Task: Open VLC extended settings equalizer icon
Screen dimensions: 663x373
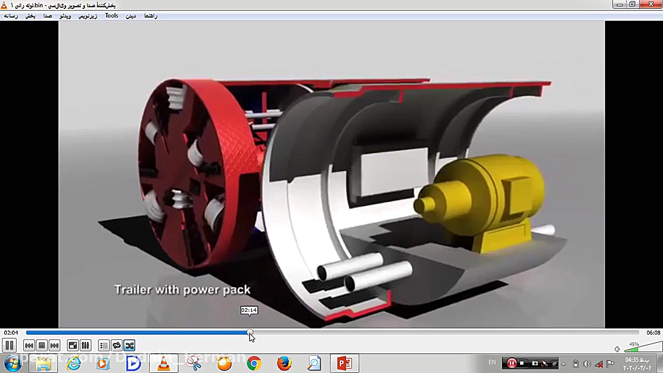Action: point(85,346)
